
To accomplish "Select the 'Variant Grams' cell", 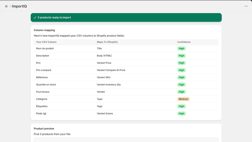I will pos(105,113).
